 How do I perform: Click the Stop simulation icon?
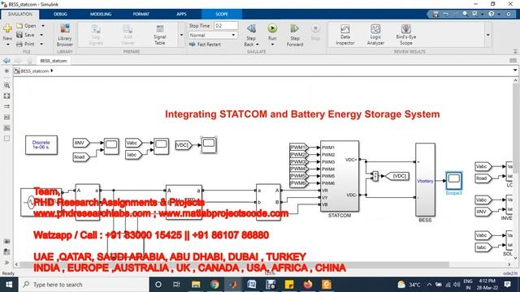click(315, 28)
